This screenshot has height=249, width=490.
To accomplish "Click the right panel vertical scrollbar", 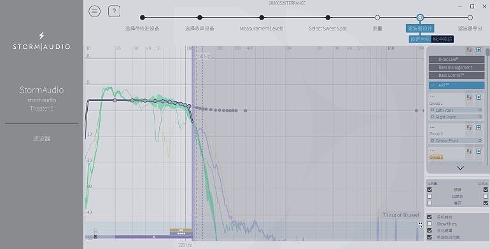I will (x=488, y=52).
